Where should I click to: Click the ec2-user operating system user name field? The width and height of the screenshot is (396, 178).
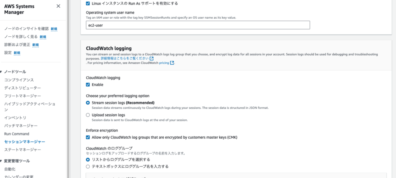198,25
